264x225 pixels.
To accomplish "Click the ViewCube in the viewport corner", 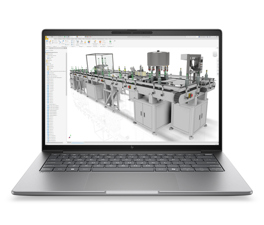I will coord(215,54).
